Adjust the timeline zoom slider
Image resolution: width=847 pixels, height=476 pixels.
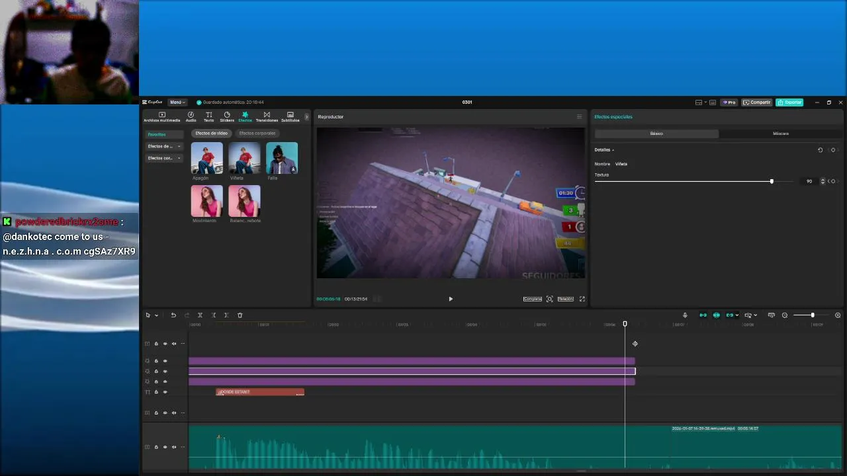[813, 315]
